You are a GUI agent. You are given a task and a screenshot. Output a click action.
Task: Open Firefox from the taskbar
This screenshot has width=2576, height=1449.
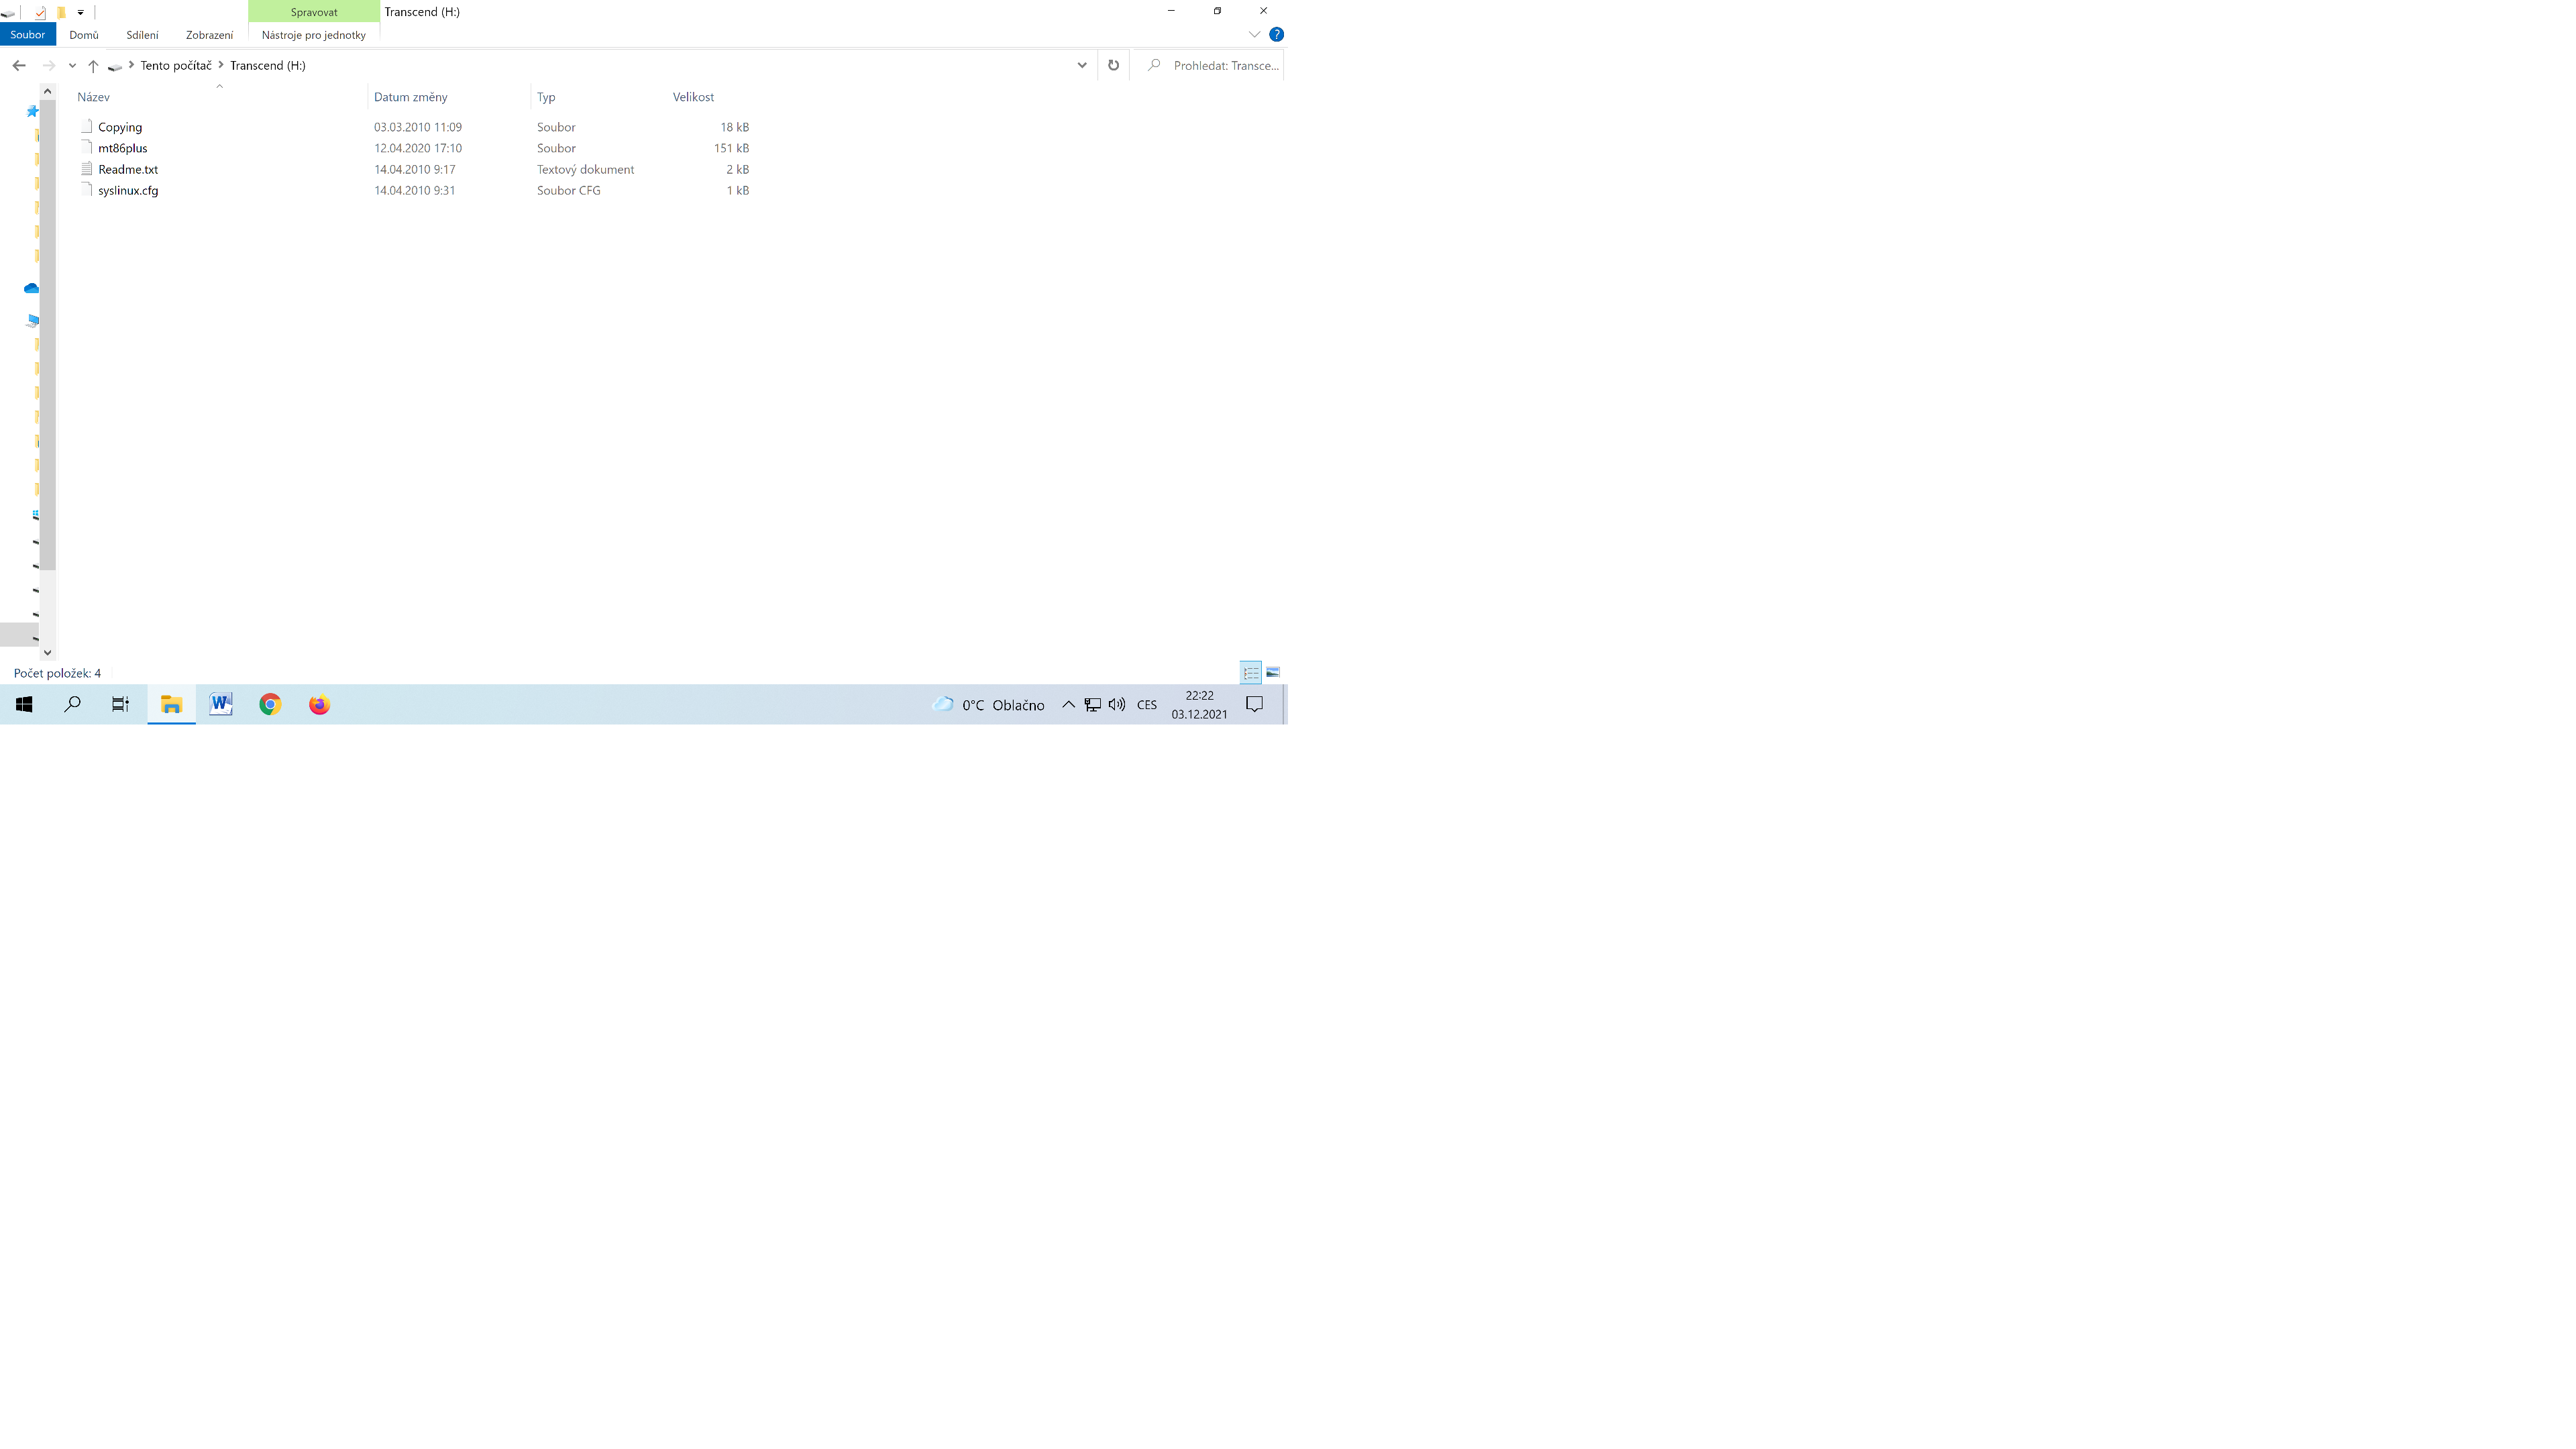tap(319, 704)
